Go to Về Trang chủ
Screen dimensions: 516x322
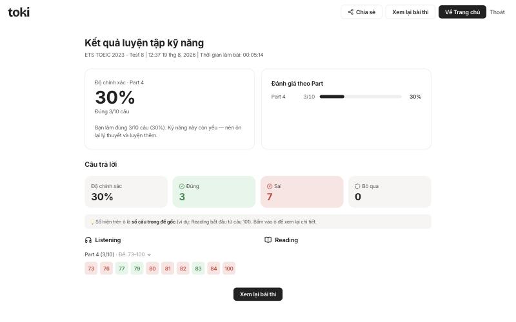point(462,12)
